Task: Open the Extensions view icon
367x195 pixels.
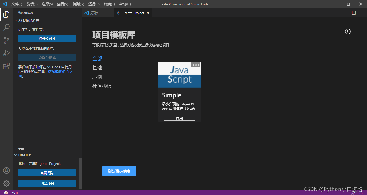Action: click(6, 66)
